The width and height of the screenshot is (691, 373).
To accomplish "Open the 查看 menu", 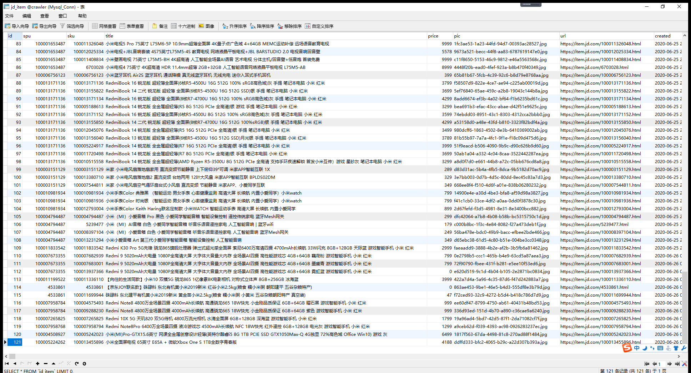I will (45, 16).
